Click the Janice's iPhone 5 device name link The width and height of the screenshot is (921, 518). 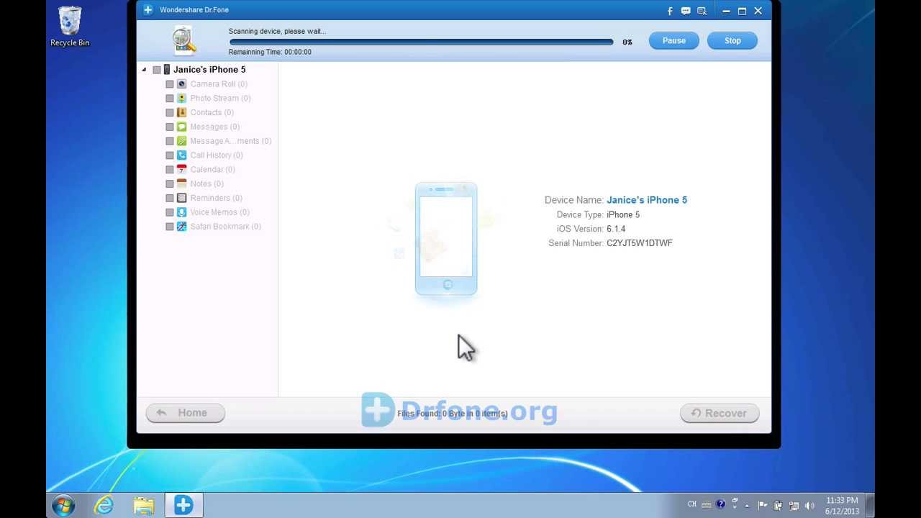coord(647,200)
